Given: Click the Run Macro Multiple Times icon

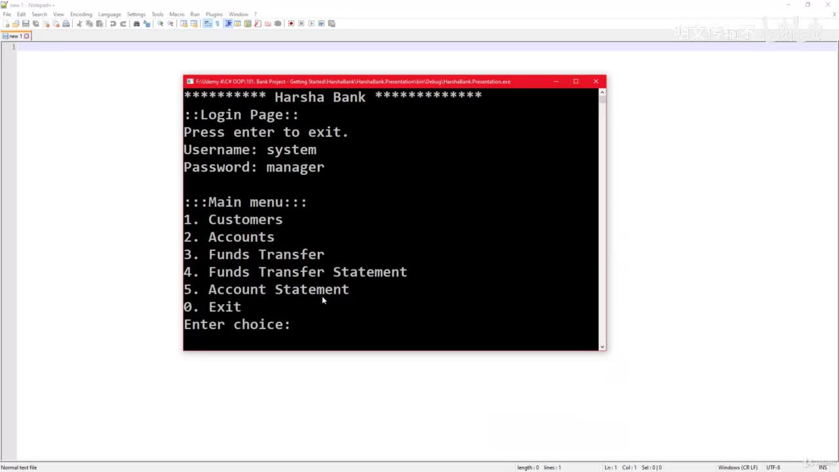Looking at the screenshot, I should 321,24.
